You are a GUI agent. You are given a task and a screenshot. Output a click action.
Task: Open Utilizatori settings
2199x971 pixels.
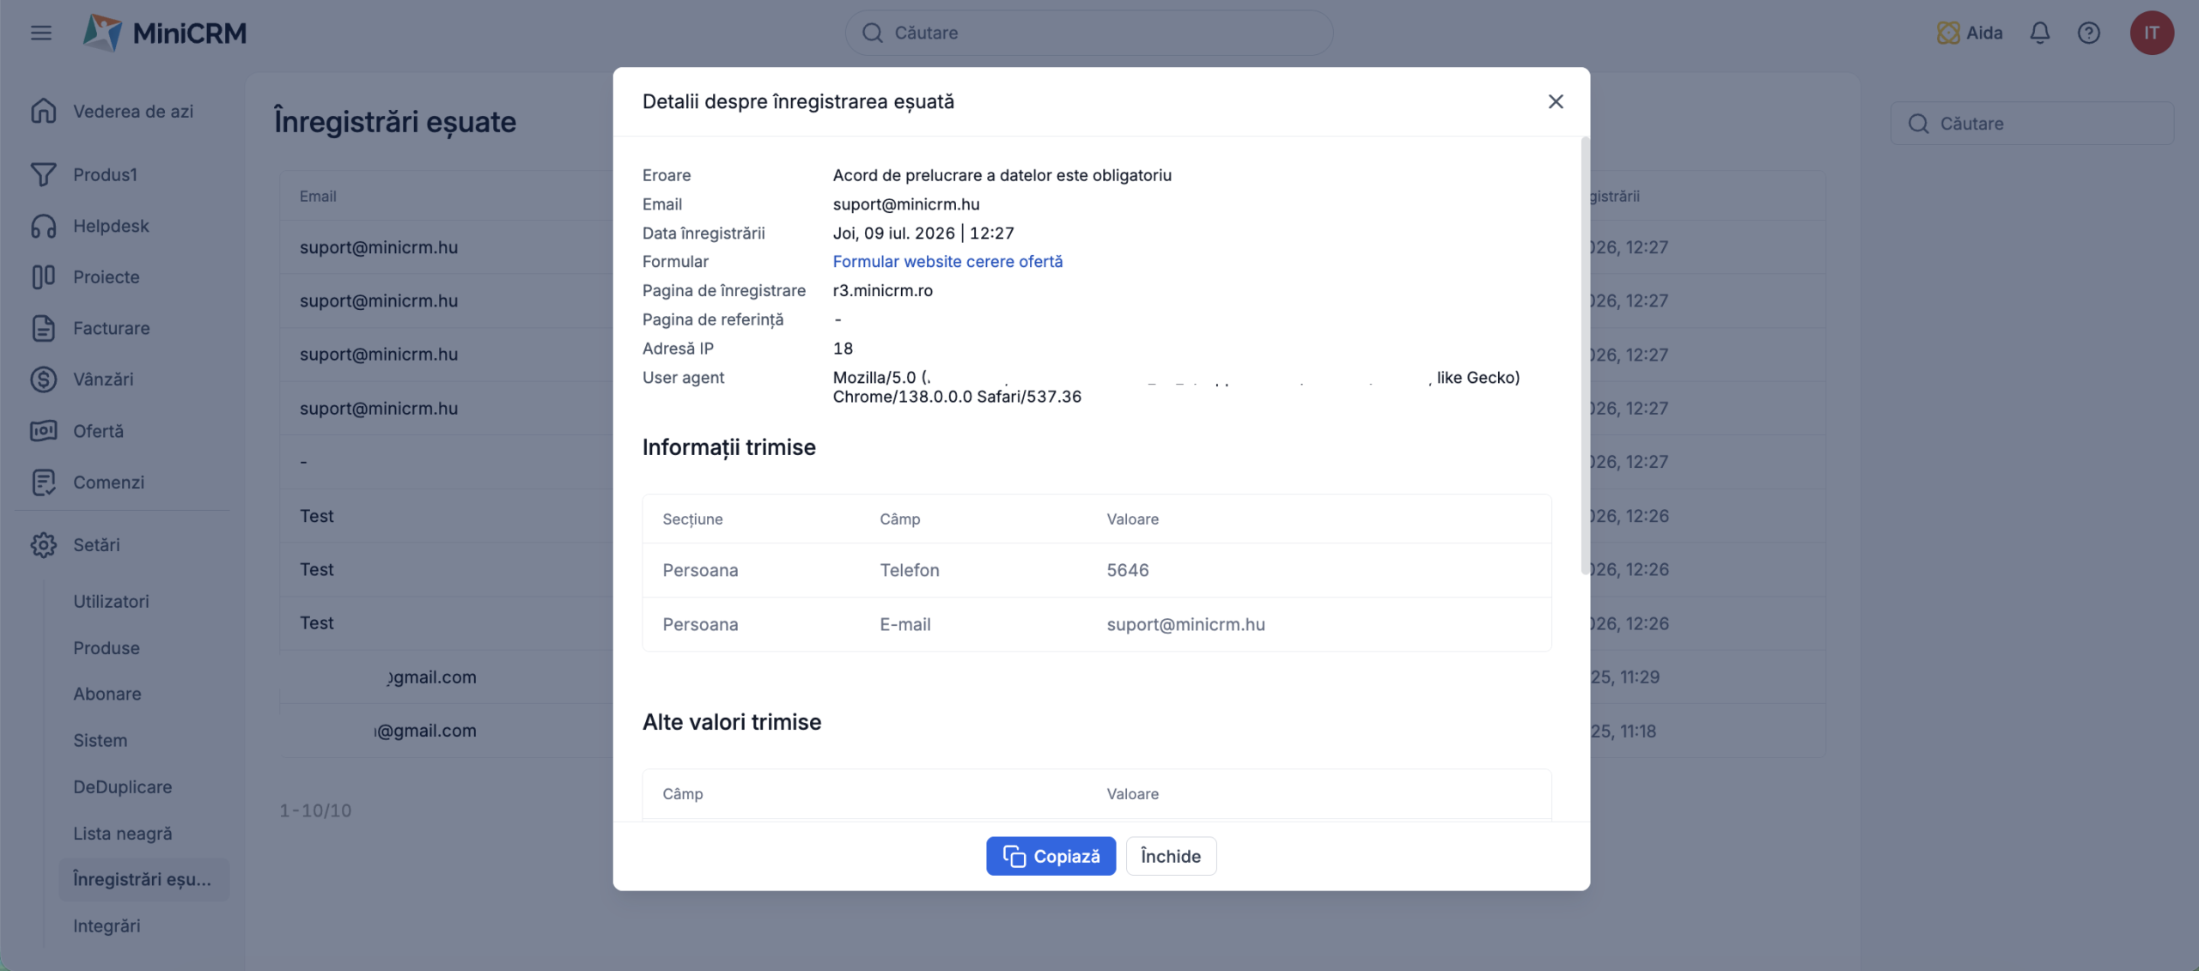point(111,601)
